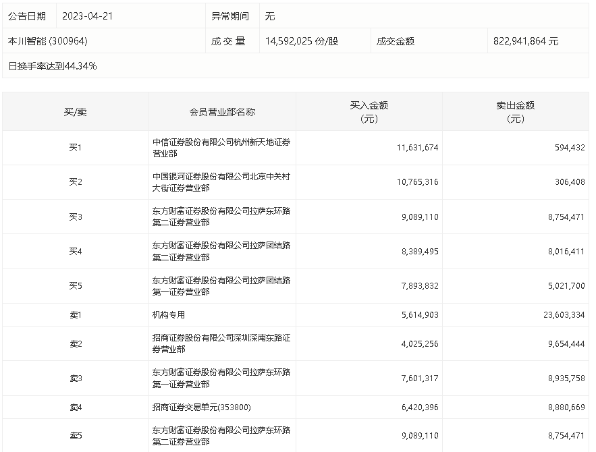The width and height of the screenshot is (596, 452).
Task: Click the 卖3 row label
Action: pos(76,378)
